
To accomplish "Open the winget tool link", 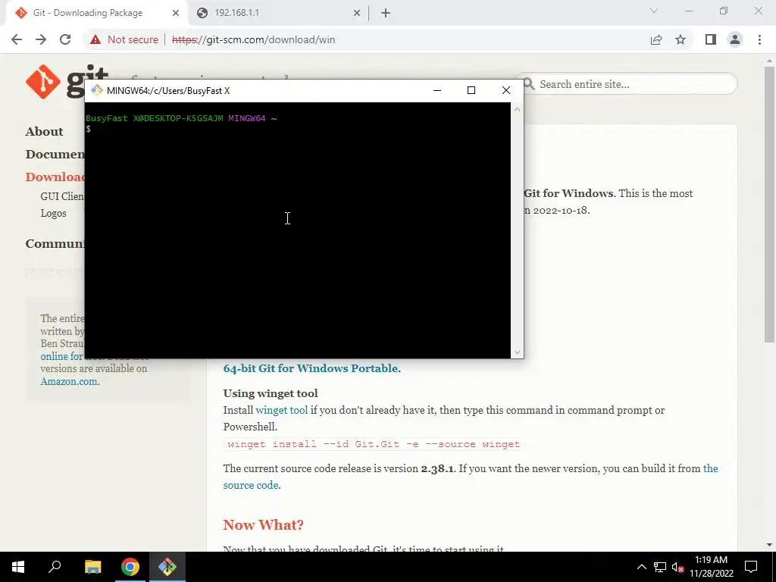I will tap(282, 410).
